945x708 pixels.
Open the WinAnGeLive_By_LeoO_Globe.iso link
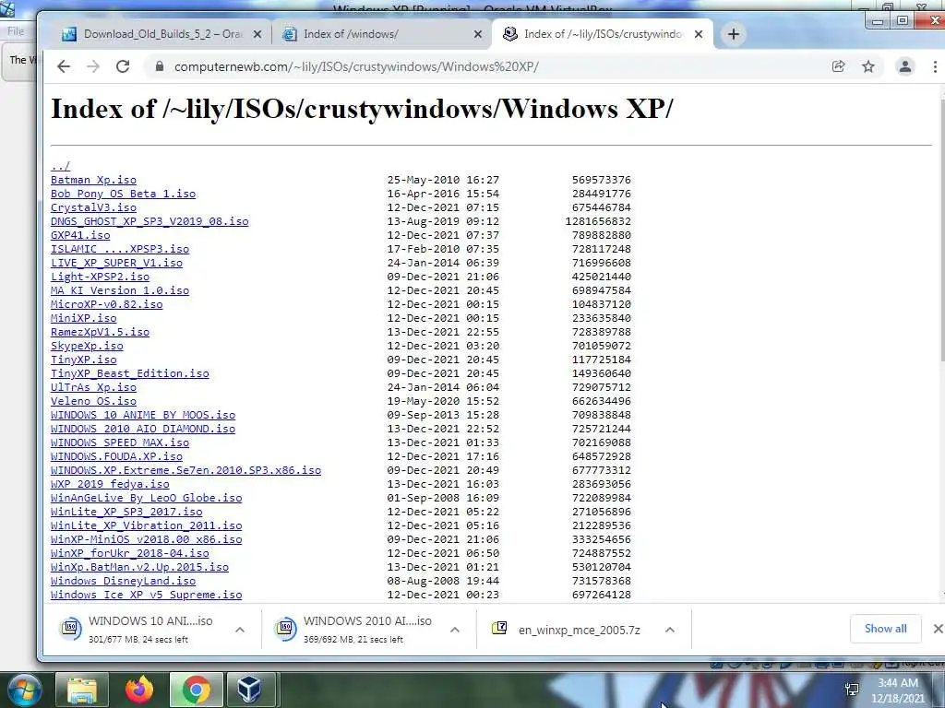(147, 499)
